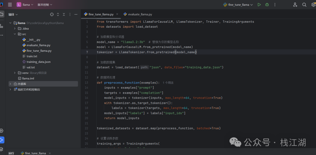This screenshot has height=155, width=316.
Task: Open the llama project dropdown
Action: tap(25, 5)
